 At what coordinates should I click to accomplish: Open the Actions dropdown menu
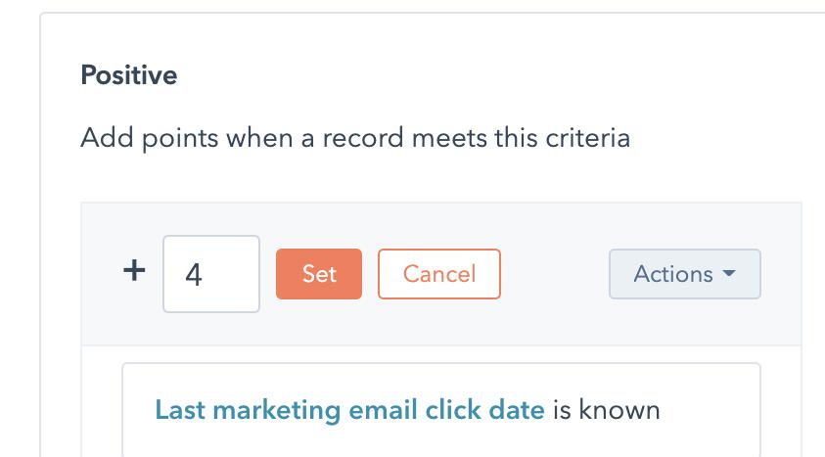pos(684,274)
